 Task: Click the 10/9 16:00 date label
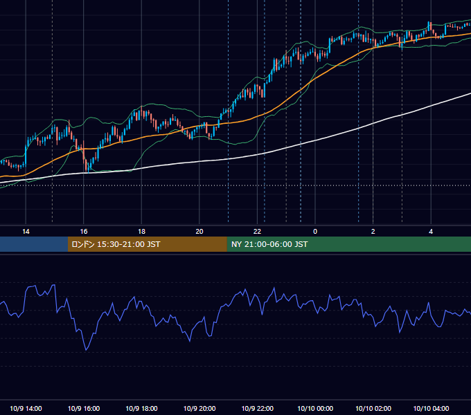pyautogui.click(x=84, y=408)
